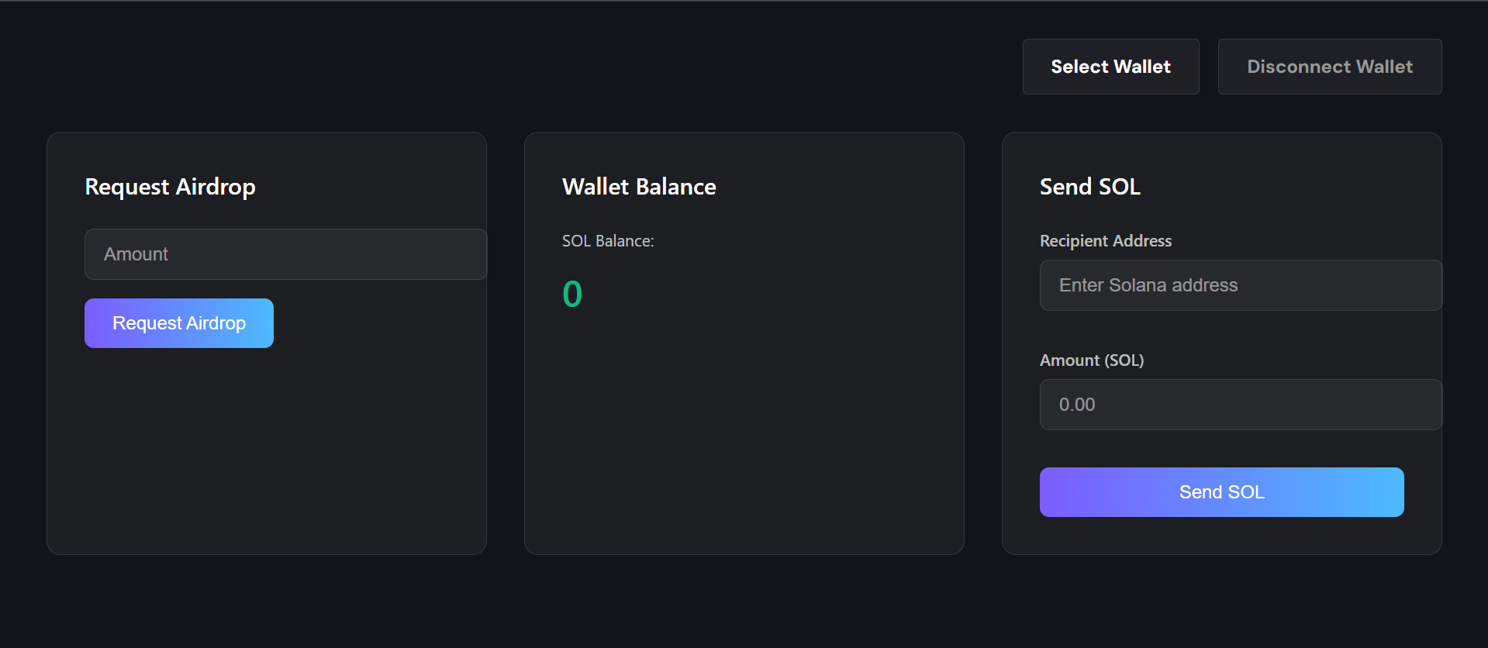
Task: Click the airdrop Amount placeholder text
Action: click(x=136, y=254)
